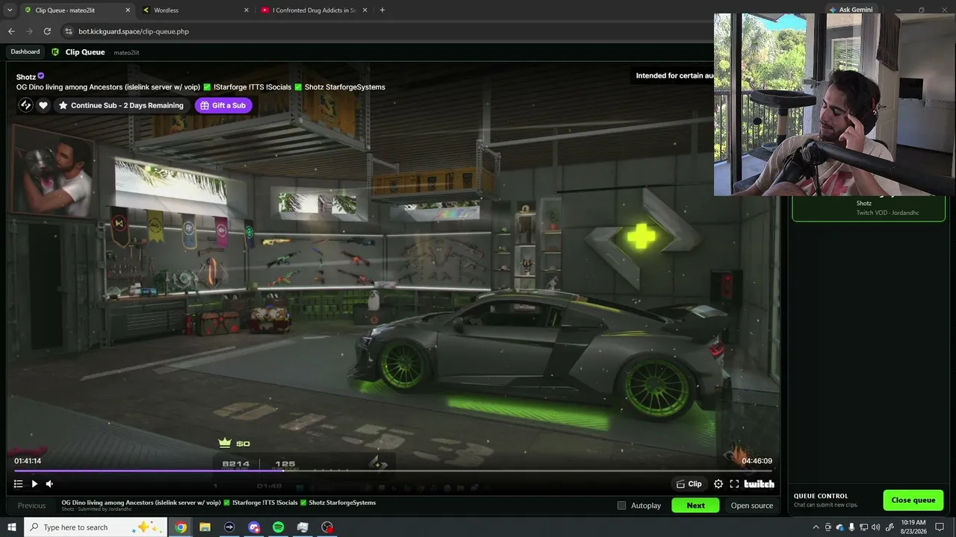The height and width of the screenshot is (537, 956).
Task: Open the Windows notification center
Action: 940,527
